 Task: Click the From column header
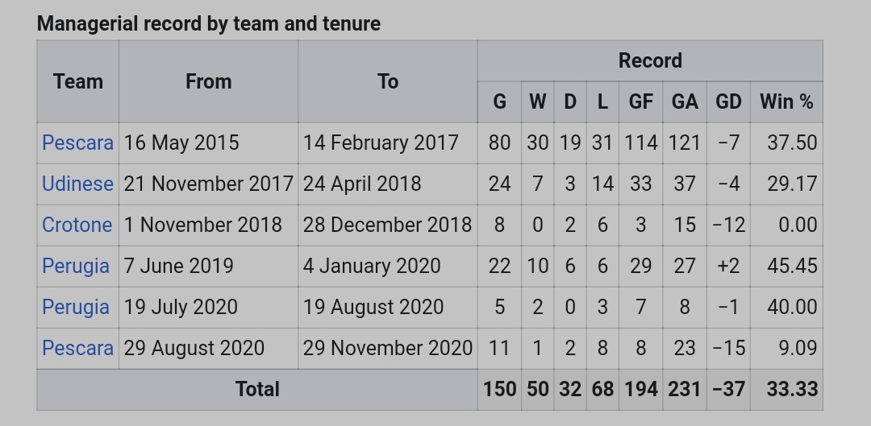(x=208, y=81)
